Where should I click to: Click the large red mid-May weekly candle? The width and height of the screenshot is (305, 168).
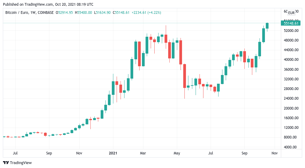184,76
